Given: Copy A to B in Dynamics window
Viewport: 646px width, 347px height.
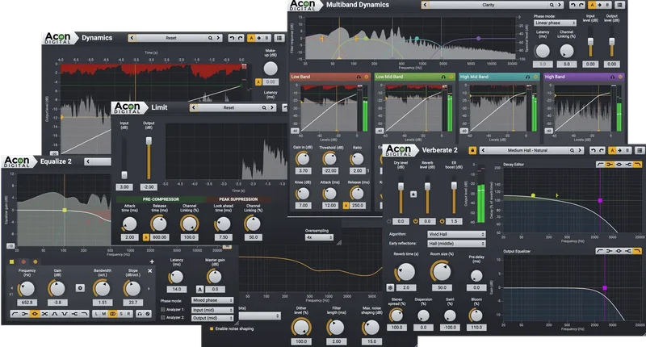Looking at the screenshot, I should 258,38.
